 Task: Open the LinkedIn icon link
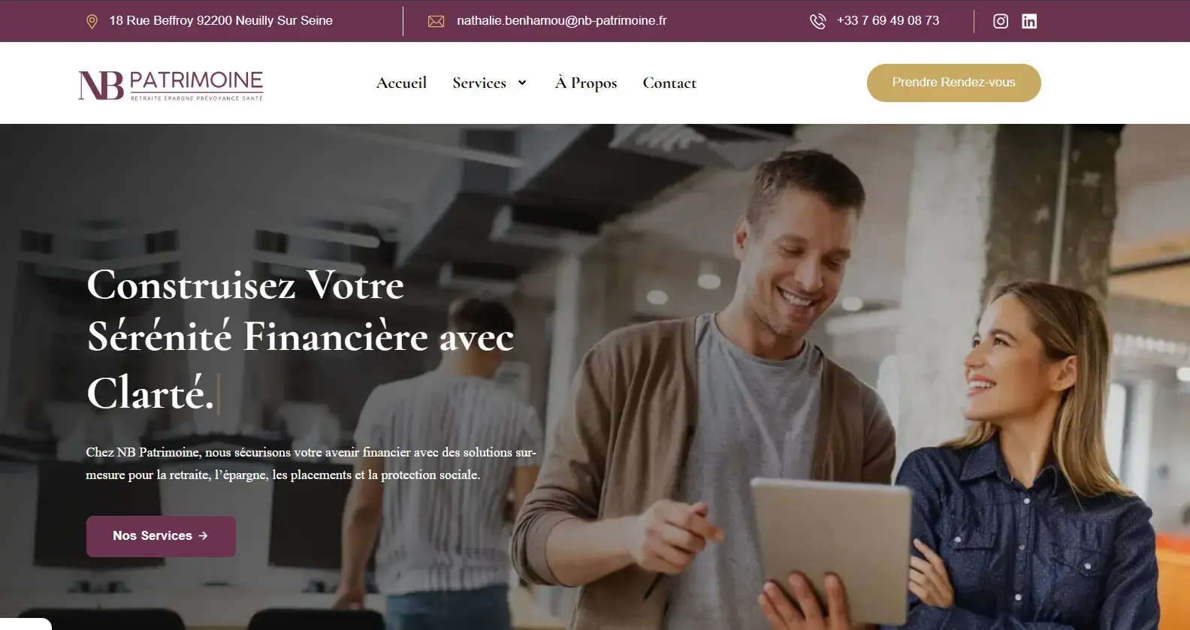[1029, 21]
